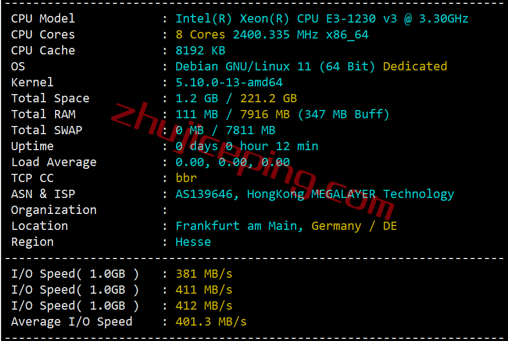Click the 411 MB/s I/O speed result

click(x=204, y=289)
